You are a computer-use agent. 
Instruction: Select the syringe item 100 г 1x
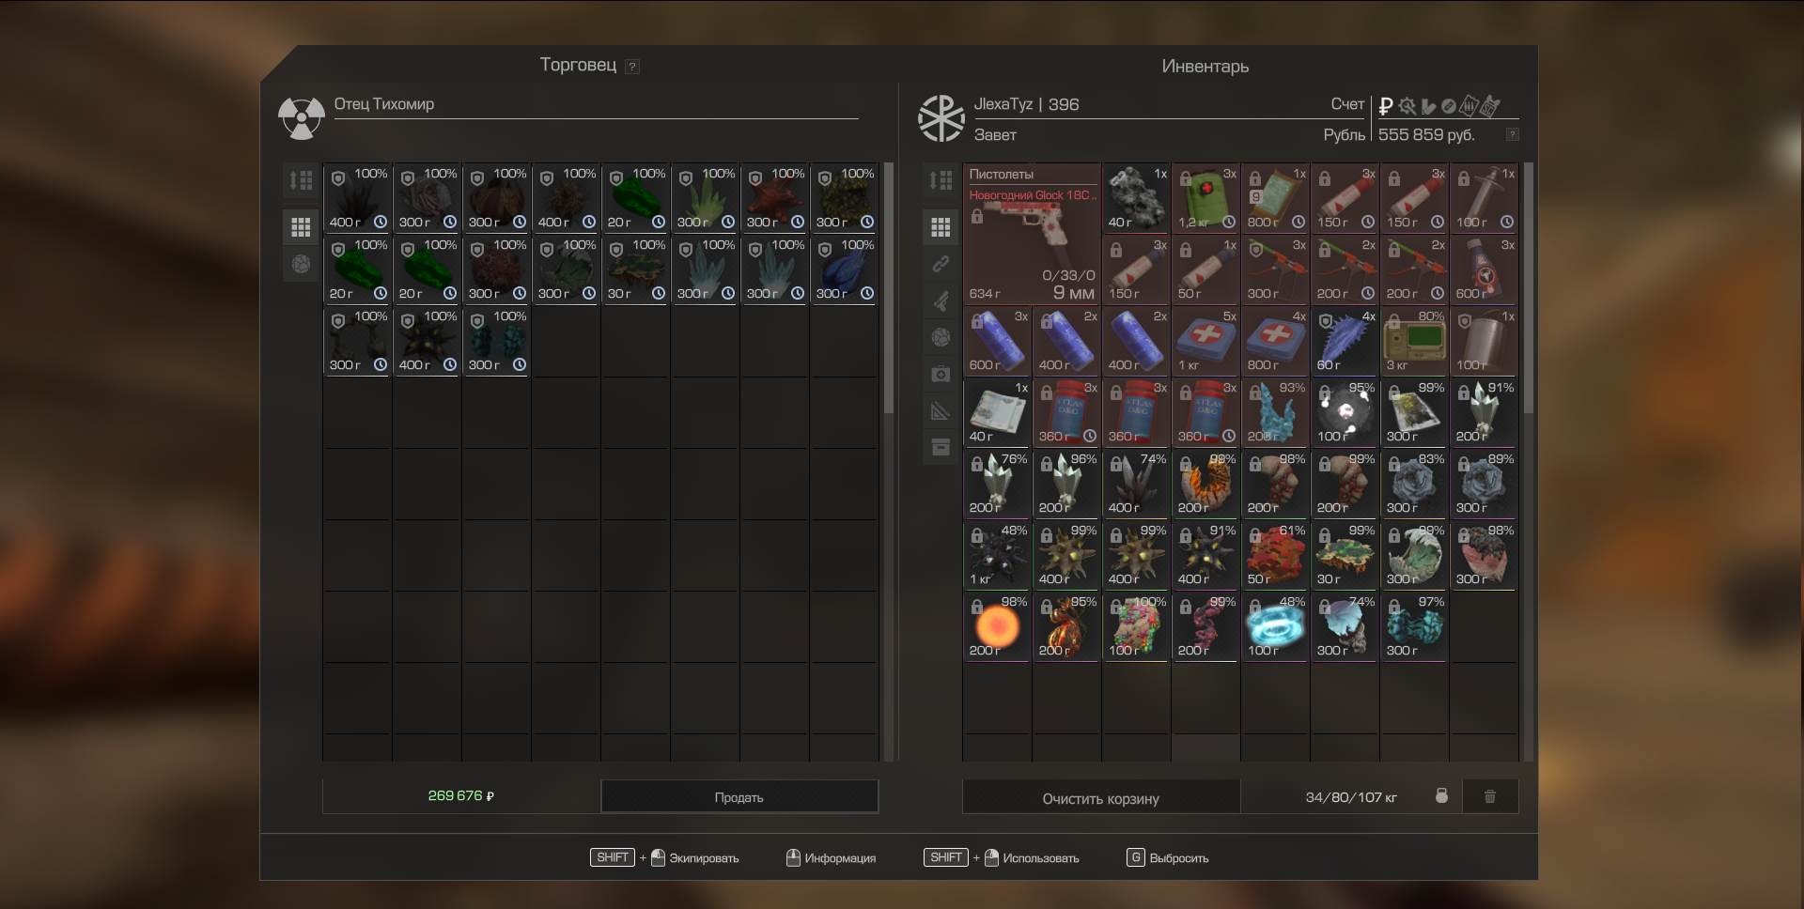1484,198
